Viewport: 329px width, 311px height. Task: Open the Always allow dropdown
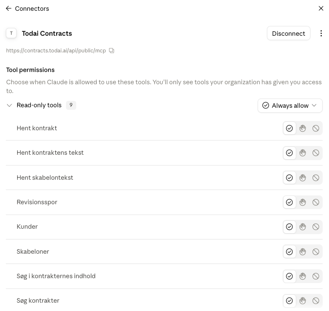[290, 106]
